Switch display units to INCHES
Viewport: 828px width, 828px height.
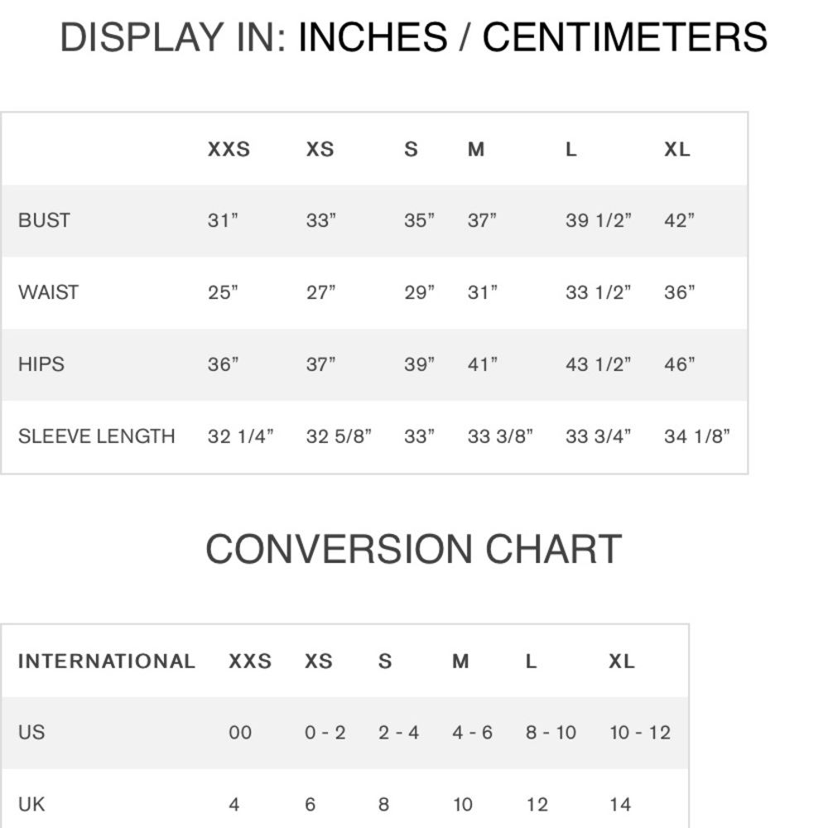click(373, 37)
